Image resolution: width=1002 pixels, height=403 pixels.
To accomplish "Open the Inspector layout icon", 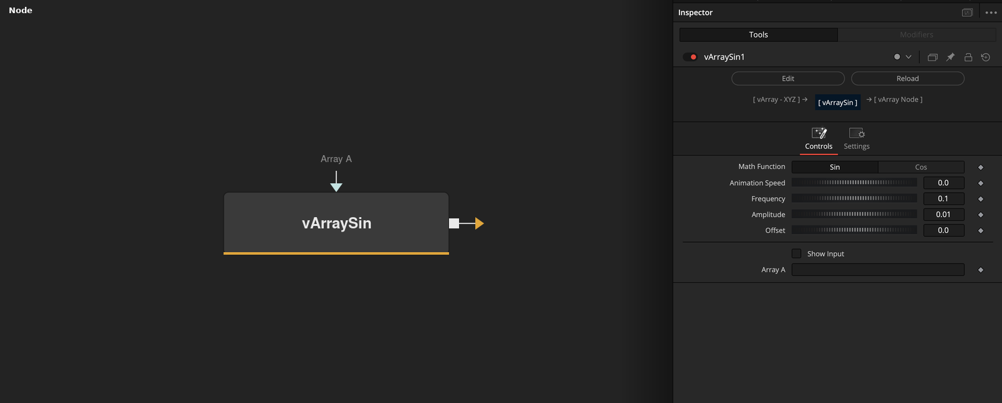I will [x=967, y=13].
